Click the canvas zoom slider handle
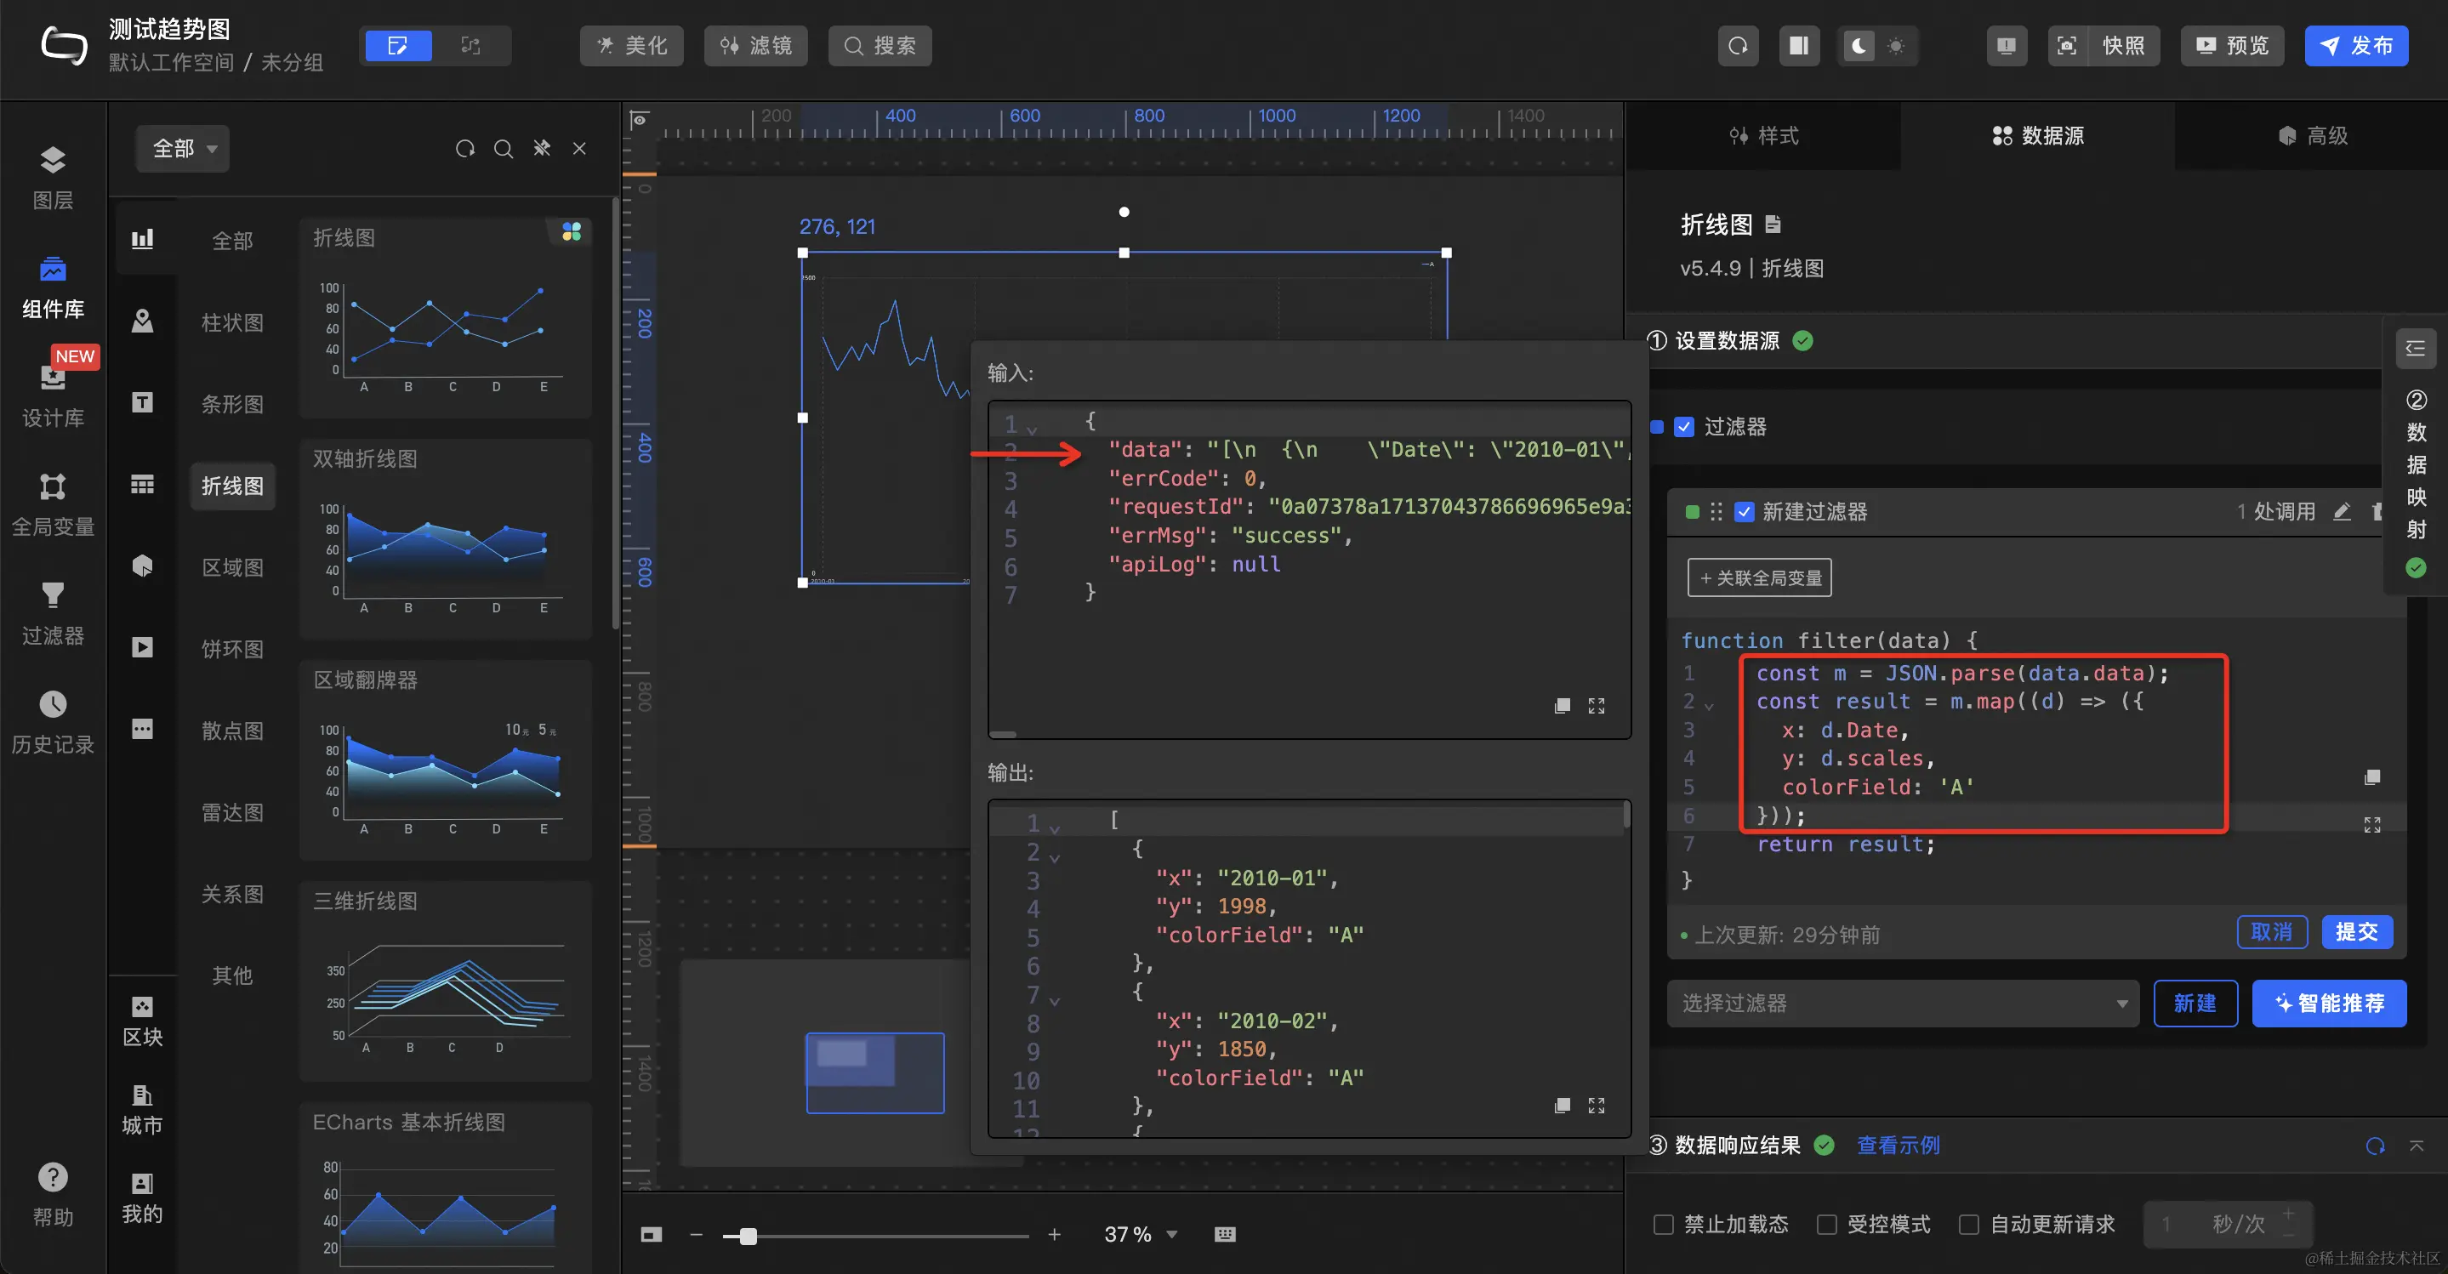 [x=748, y=1235]
